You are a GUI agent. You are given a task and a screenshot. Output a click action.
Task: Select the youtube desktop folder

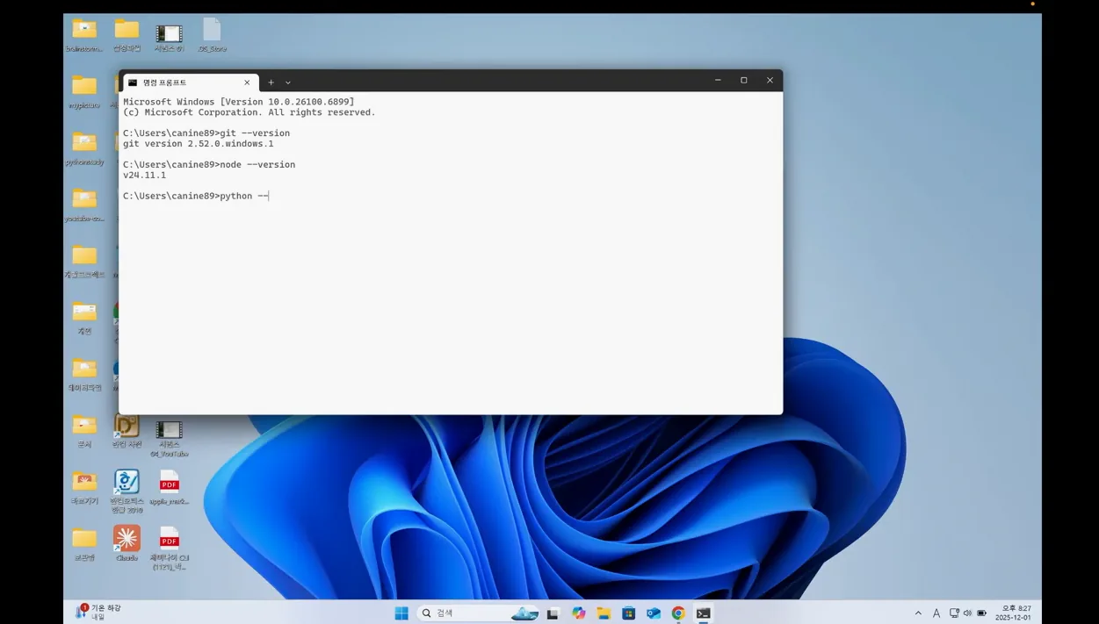[x=84, y=204]
